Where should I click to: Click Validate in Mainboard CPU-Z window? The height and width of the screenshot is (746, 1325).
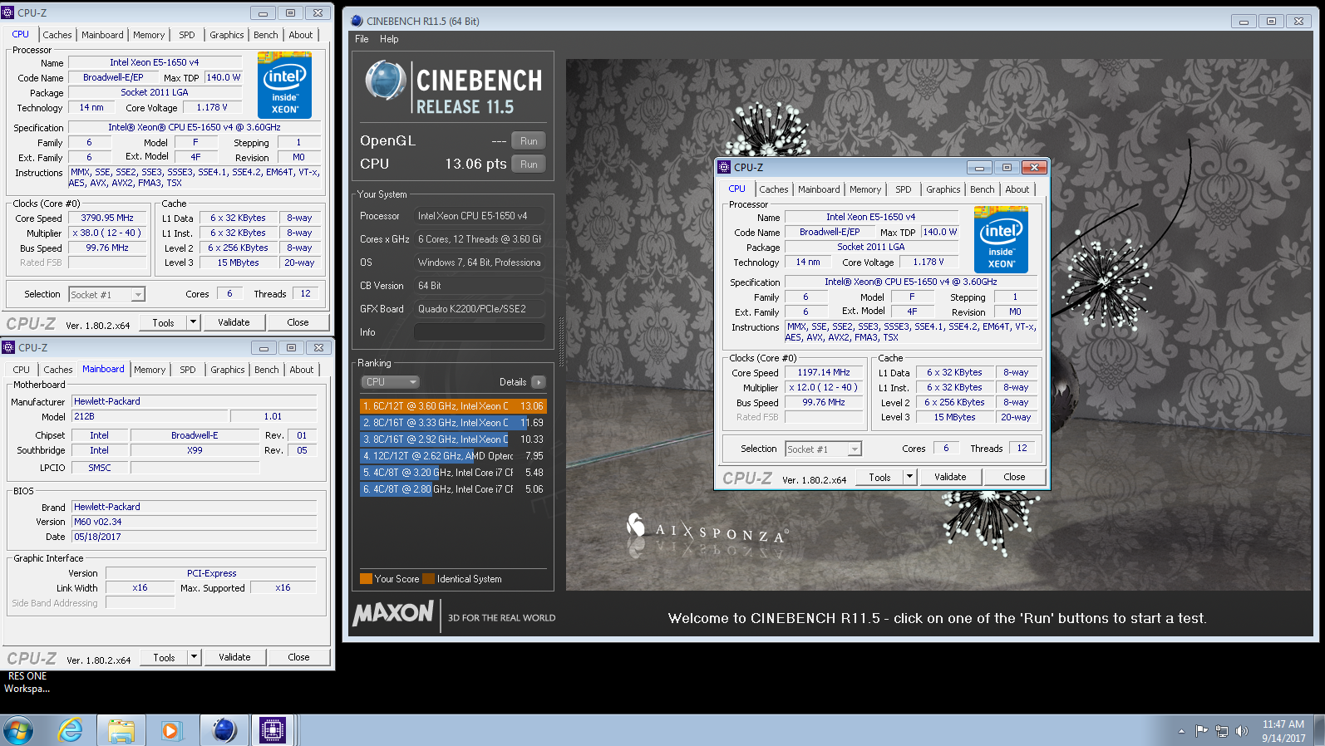point(234,657)
